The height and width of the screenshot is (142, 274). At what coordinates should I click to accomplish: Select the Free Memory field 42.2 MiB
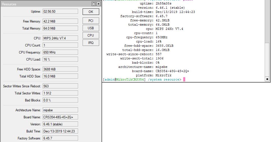coord(60,21)
